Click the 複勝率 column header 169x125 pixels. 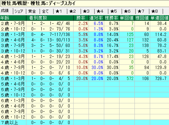click(x=112, y=18)
